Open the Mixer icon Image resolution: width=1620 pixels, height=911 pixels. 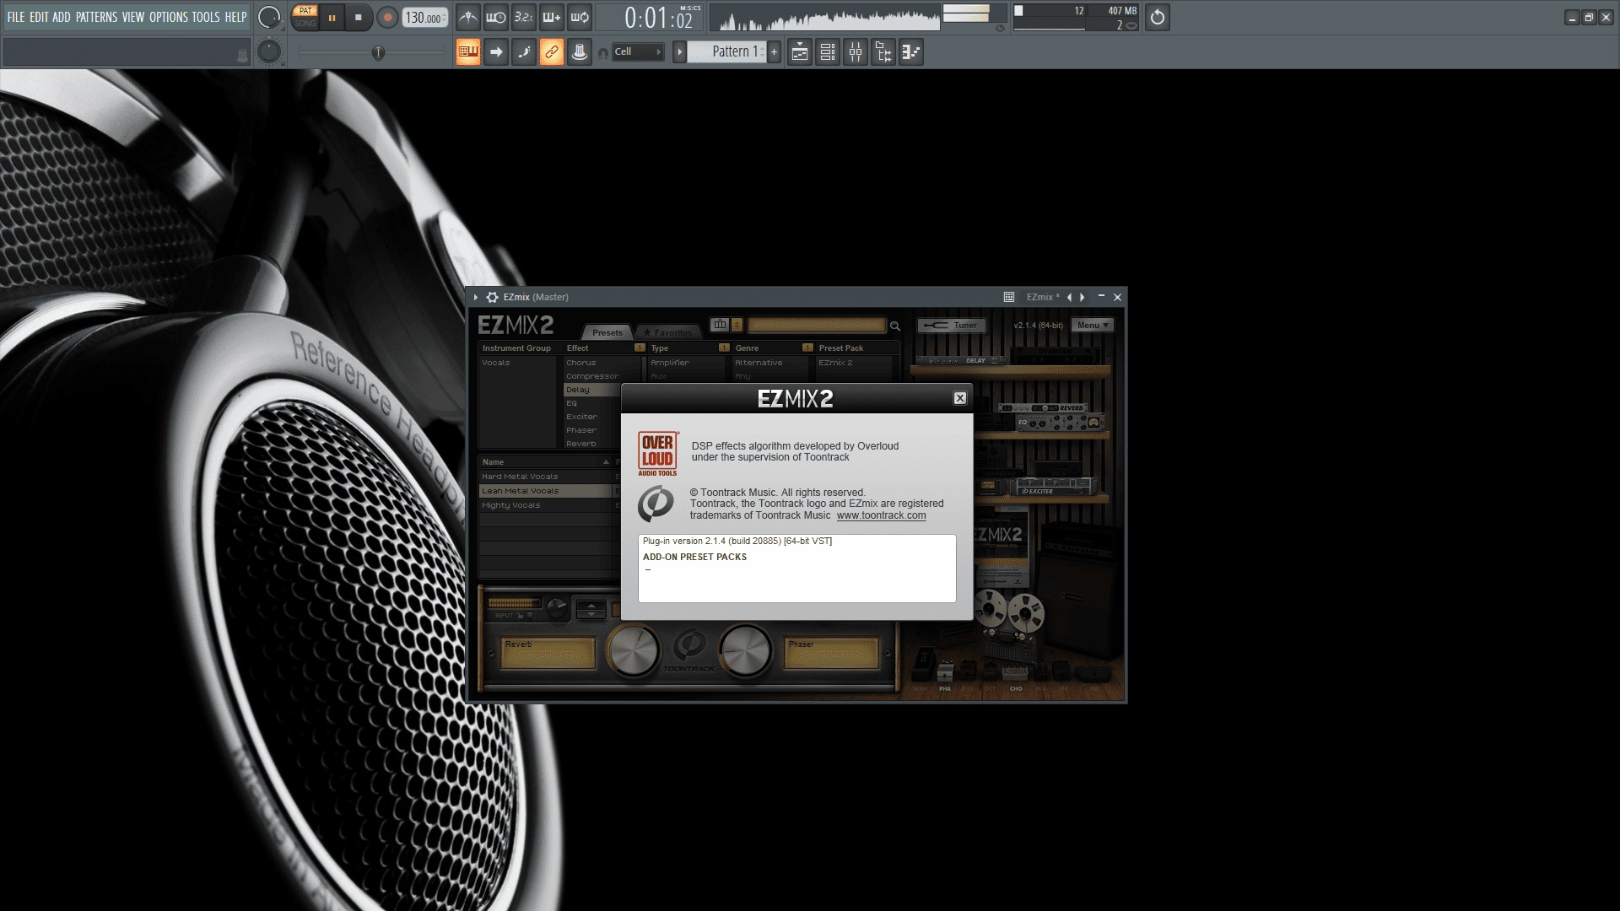point(856,52)
